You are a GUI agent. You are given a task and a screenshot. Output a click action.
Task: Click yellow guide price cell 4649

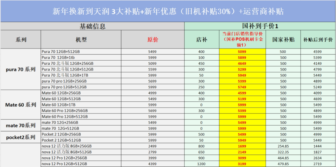pos(242,63)
